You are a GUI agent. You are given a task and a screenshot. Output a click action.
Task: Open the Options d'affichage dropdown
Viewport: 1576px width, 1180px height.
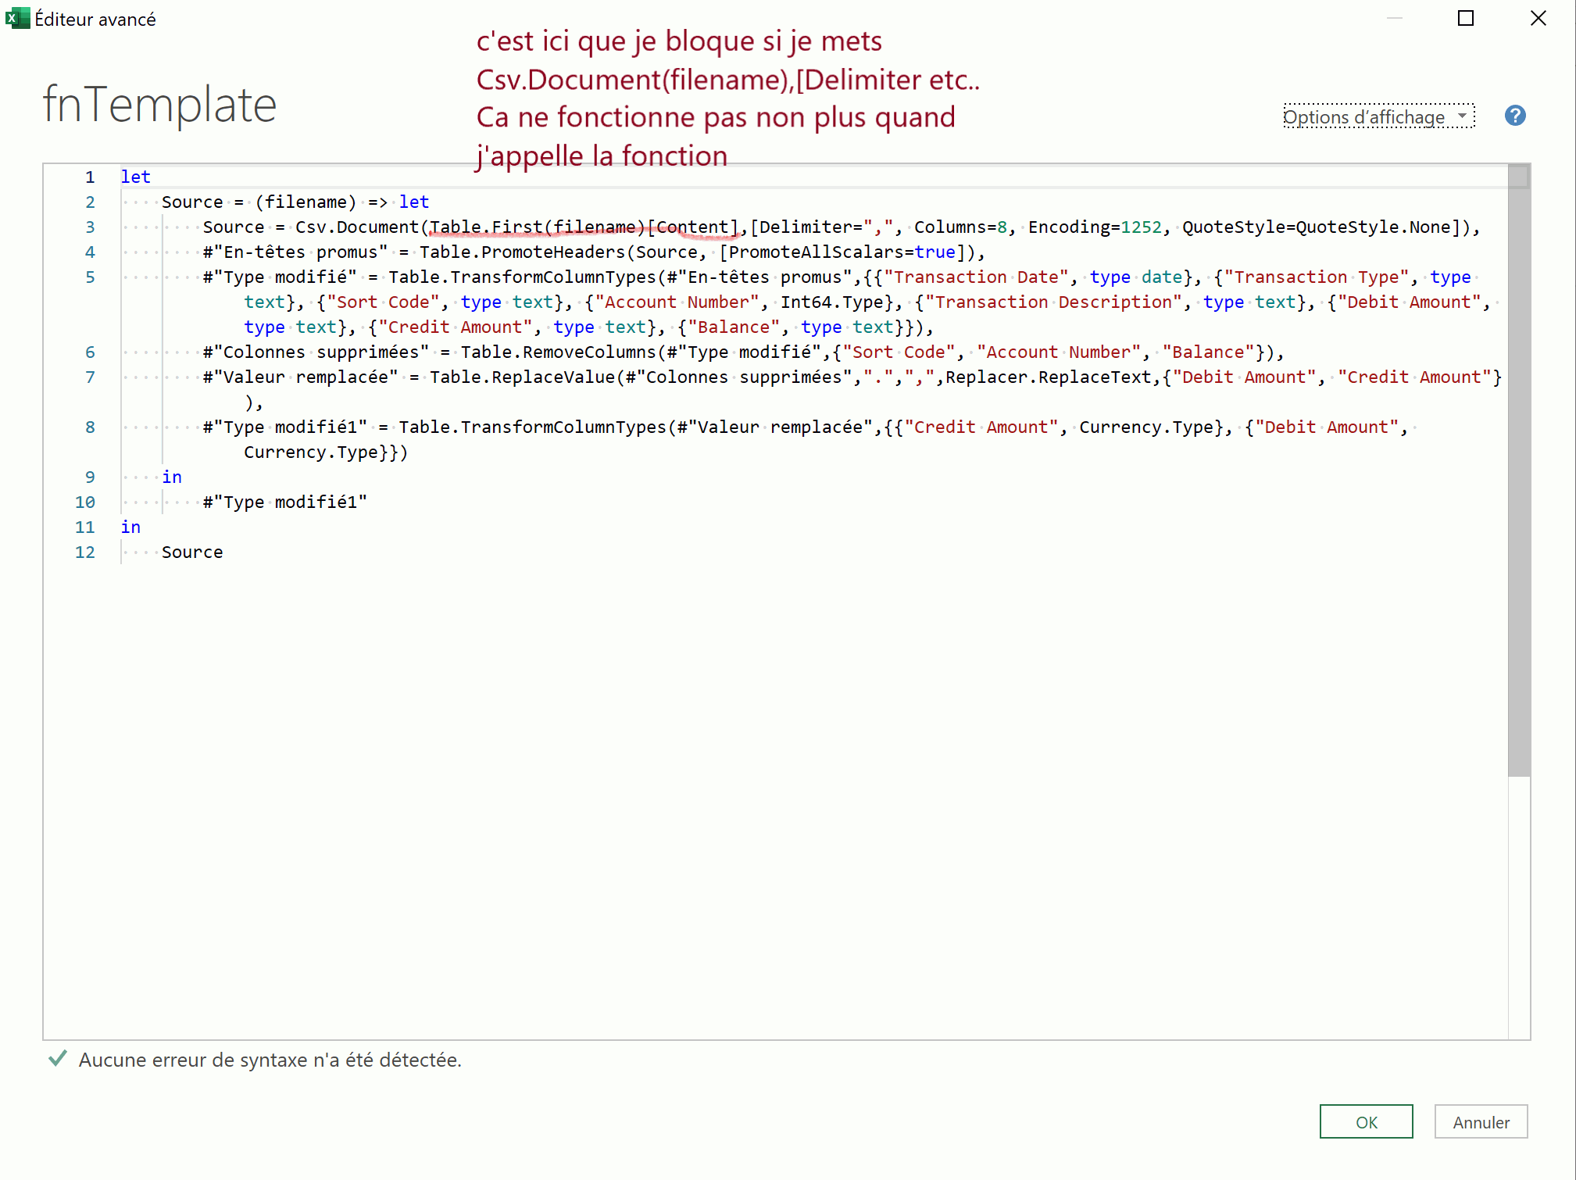1378,117
